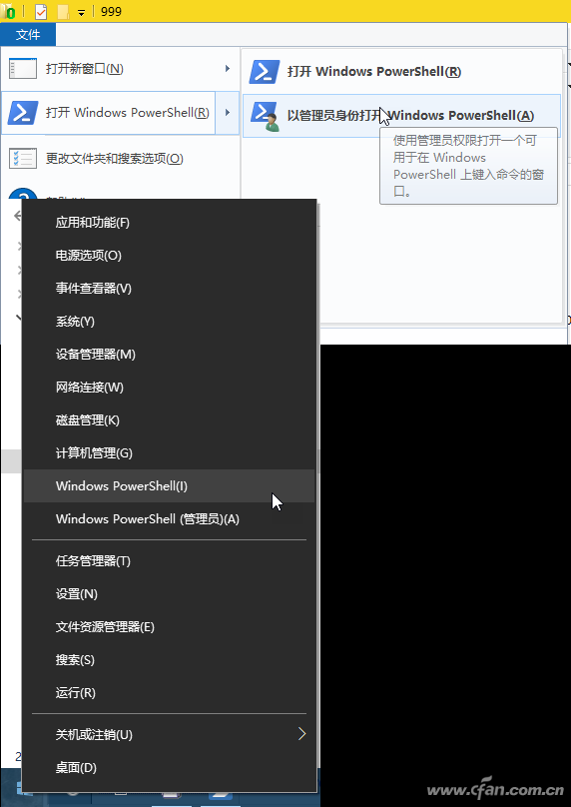Click PowerShell icon in right pane 打开 Windows PowerShell(R)

click(x=265, y=72)
